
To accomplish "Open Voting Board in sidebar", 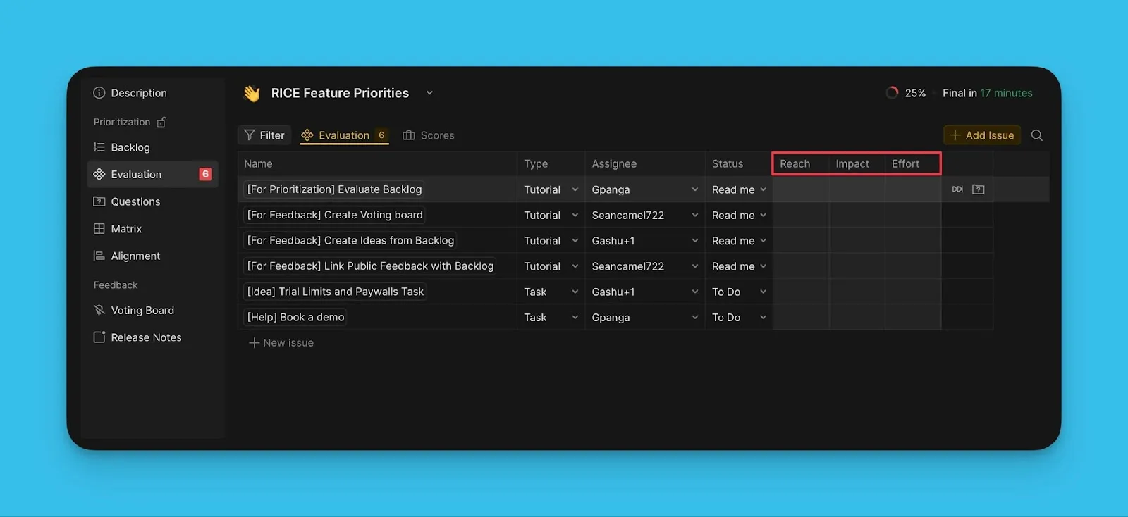I will click(142, 311).
